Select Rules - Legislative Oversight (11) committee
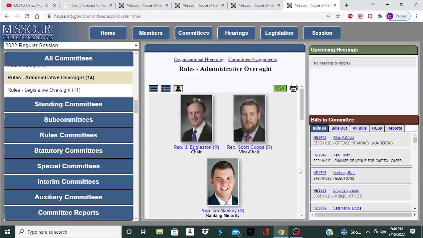 68,90
